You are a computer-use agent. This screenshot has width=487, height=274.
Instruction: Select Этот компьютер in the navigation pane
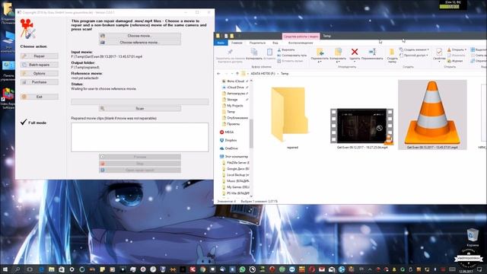click(x=237, y=157)
